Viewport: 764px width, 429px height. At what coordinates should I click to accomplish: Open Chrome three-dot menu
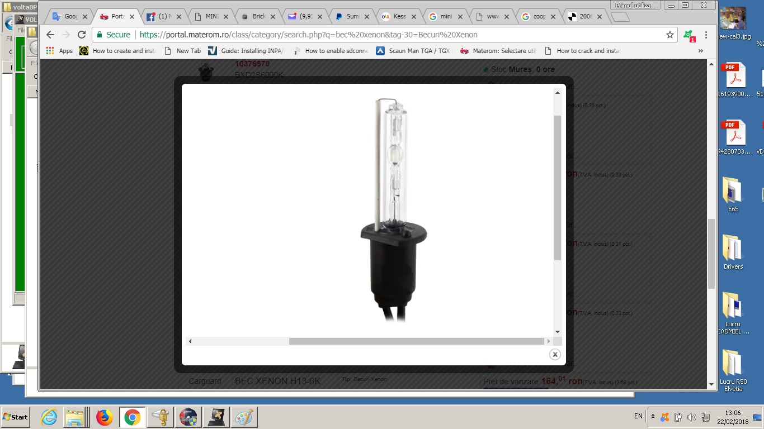706,35
